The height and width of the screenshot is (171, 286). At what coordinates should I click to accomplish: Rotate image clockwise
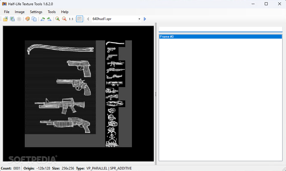tap(49, 19)
